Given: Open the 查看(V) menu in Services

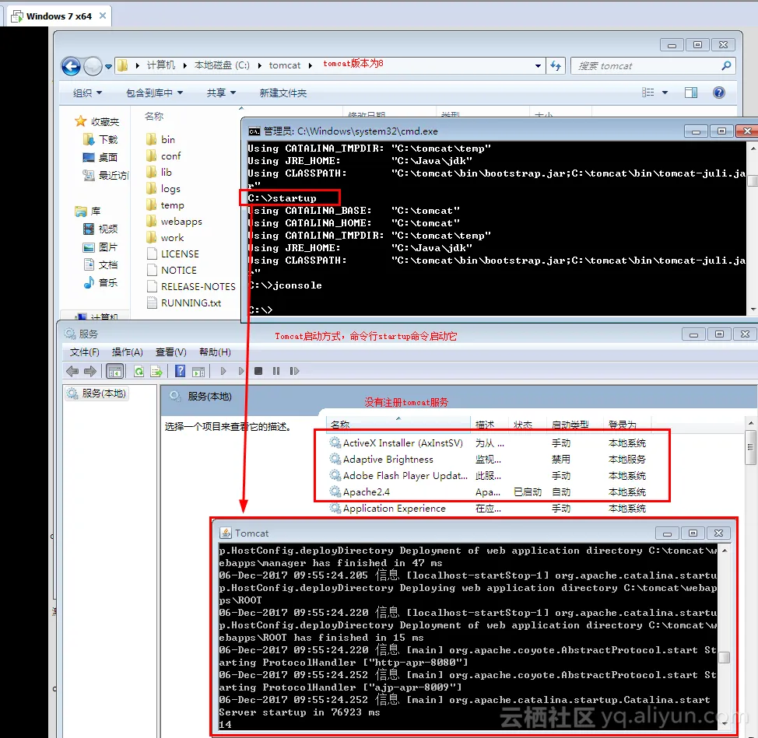Looking at the screenshot, I should pos(170,352).
